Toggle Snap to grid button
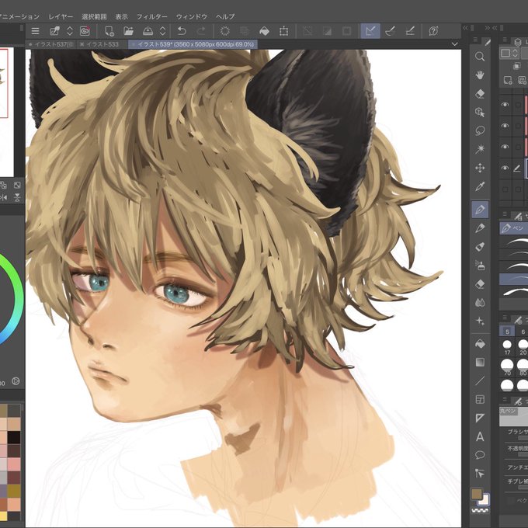This screenshot has height=528, width=528. [x=410, y=31]
